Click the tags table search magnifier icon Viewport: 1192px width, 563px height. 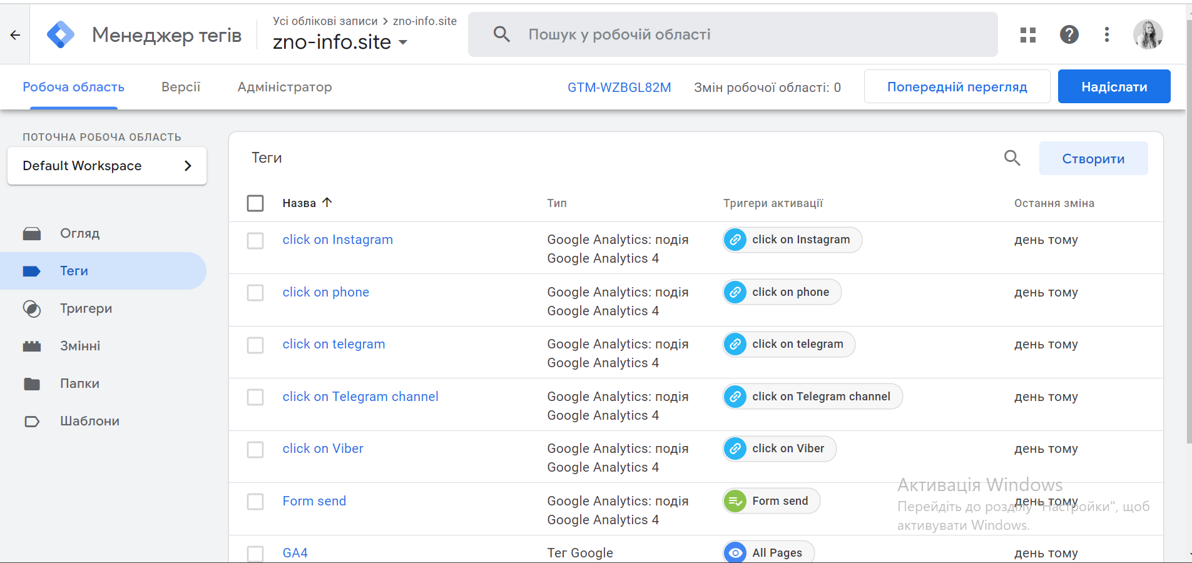point(1012,158)
